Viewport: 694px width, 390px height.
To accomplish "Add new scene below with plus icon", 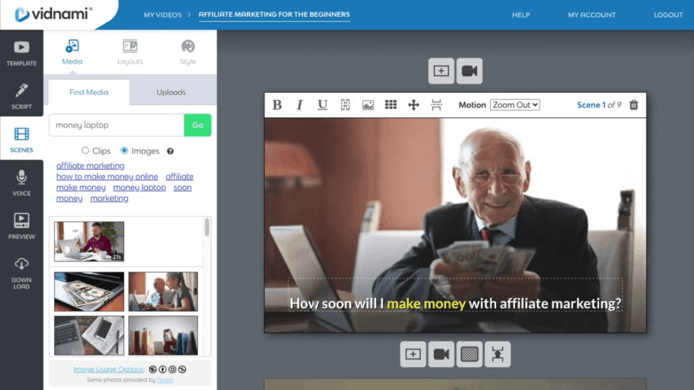I will [413, 354].
